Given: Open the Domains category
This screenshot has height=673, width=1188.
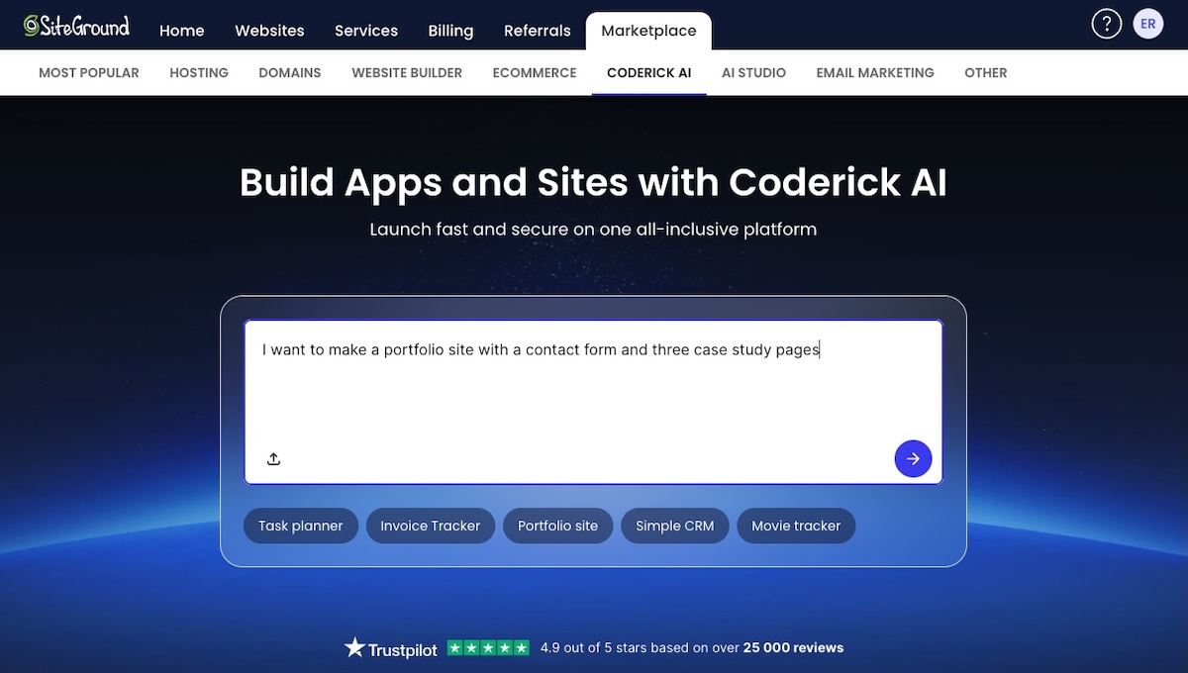Looking at the screenshot, I should [290, 72].
